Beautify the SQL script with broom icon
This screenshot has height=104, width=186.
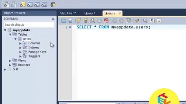pos(137,21)
